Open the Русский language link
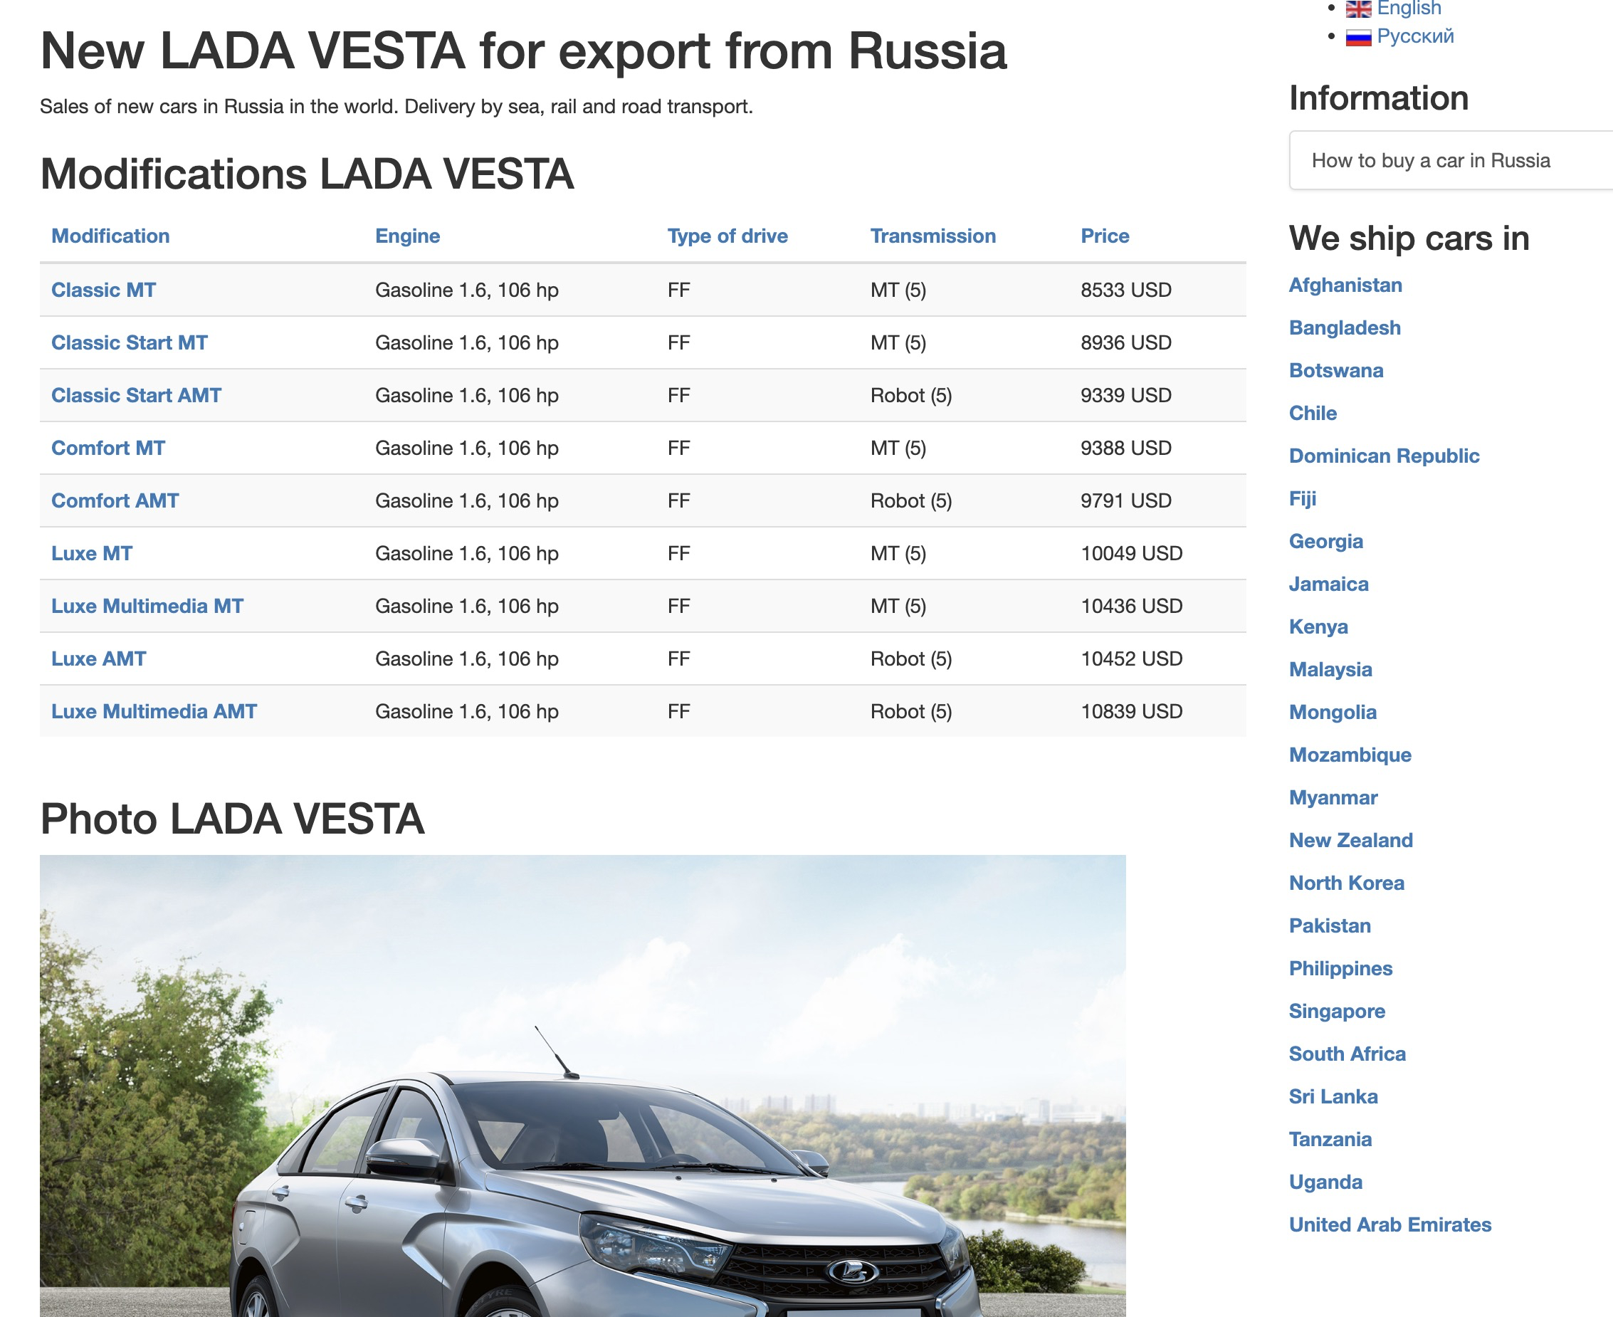Screen dimensions: 1613x1317 pos(1415,36)
